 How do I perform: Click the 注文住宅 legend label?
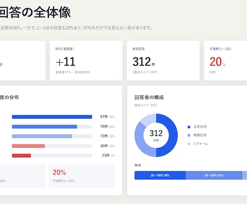200,127
